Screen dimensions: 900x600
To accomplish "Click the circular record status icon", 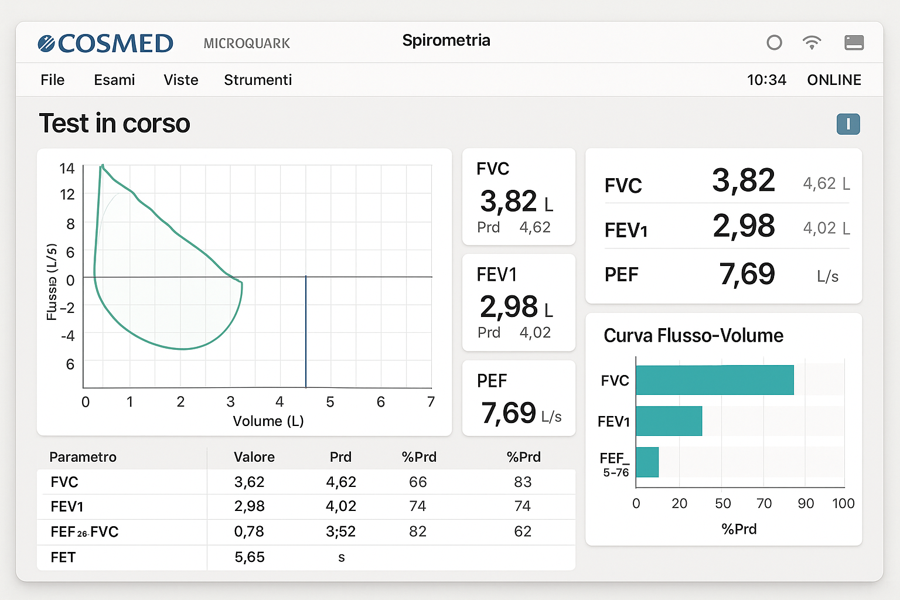I will pos(774,43).
